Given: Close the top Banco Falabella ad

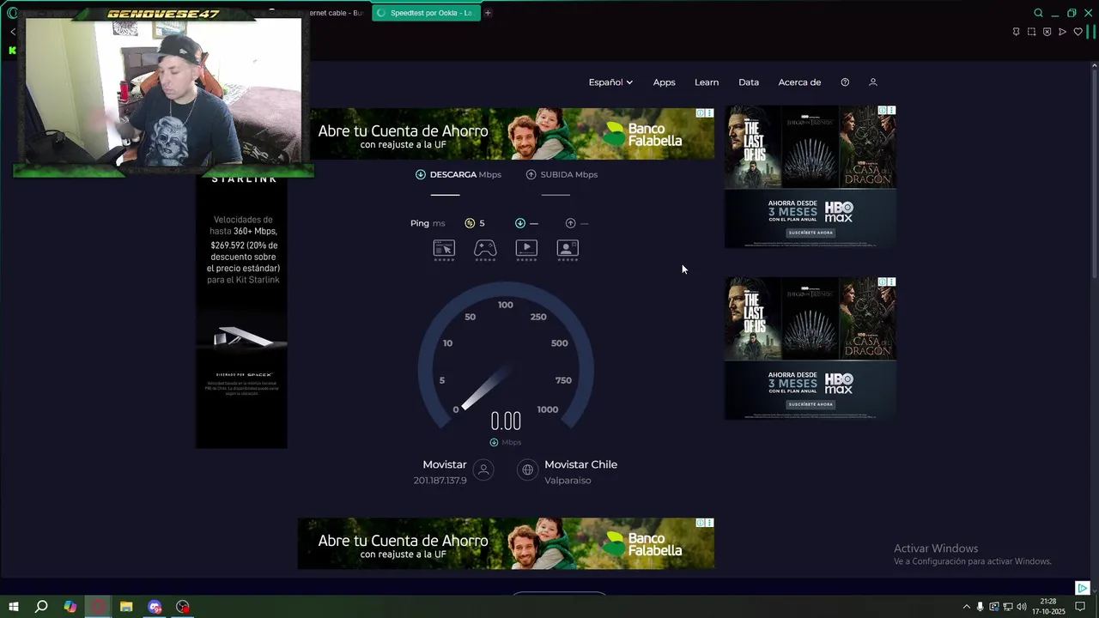Looking at the screenshot, I should click(x=709, y=113).
